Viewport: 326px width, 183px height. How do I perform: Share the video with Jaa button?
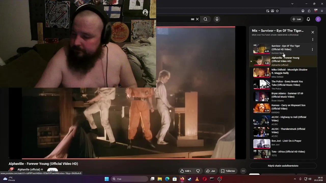(210, 171)
